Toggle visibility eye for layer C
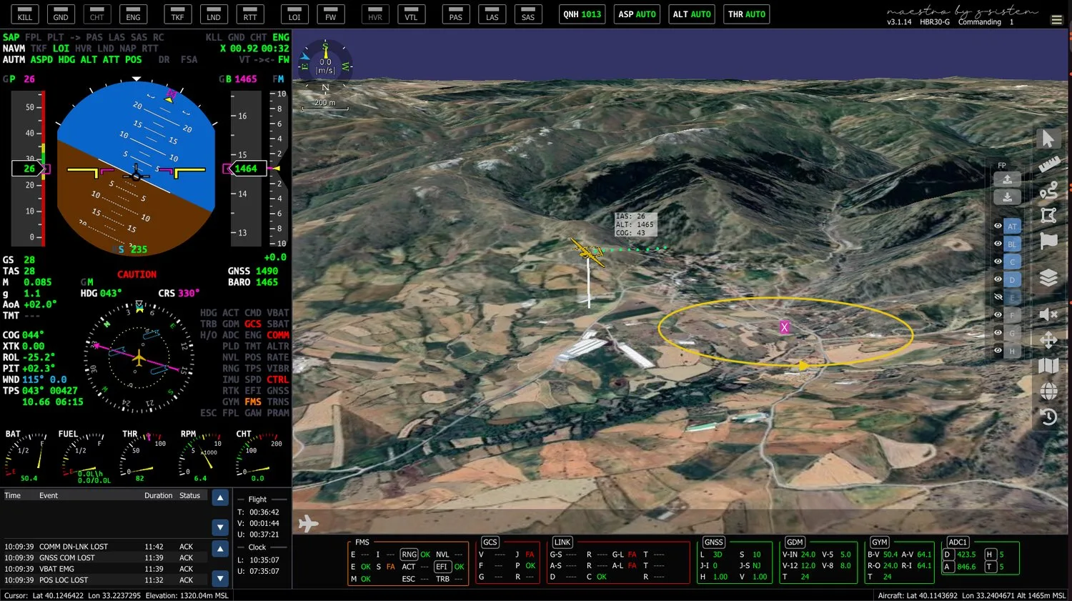Image resolution: width=1072 pixels, height=601 pixels. (x=998, y=262)
